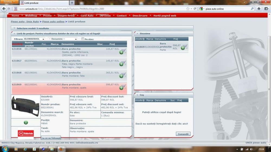
Task: Open the Windows Start menu
Action: (5, 149)
